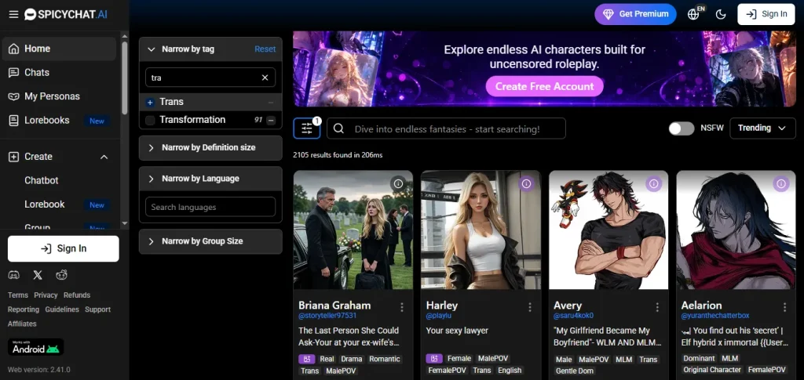
Task: Click the Harley character image
Action: [x=481, y=230]
